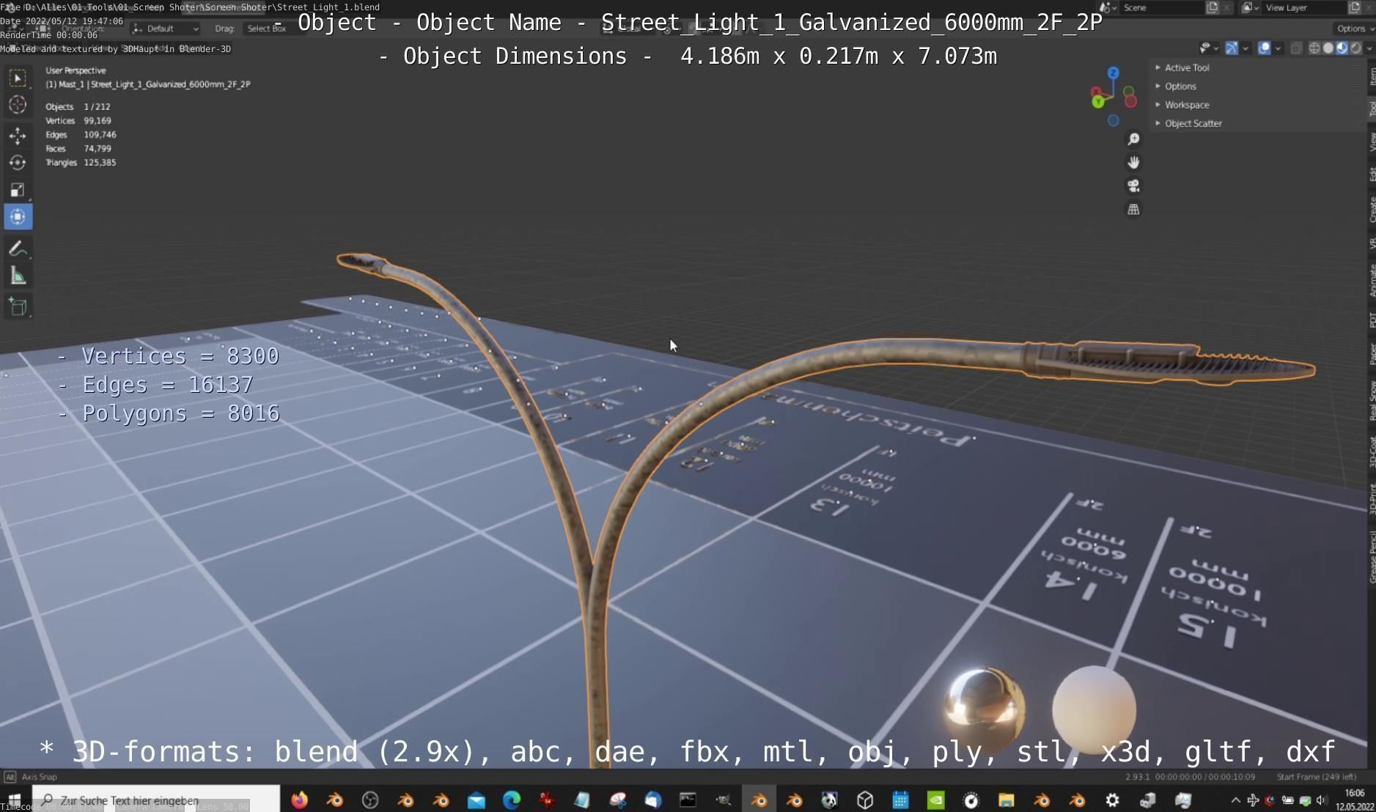Open the Windows Start menu

click(15, 800)
